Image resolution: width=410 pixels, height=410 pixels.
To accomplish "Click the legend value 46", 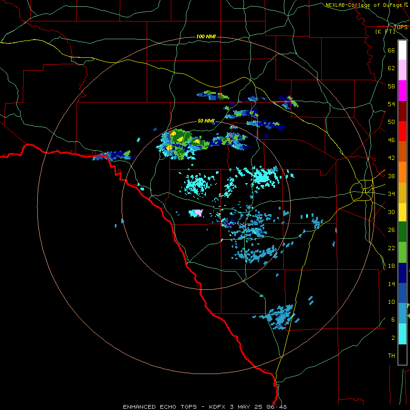I will click(x=391, y=140).
